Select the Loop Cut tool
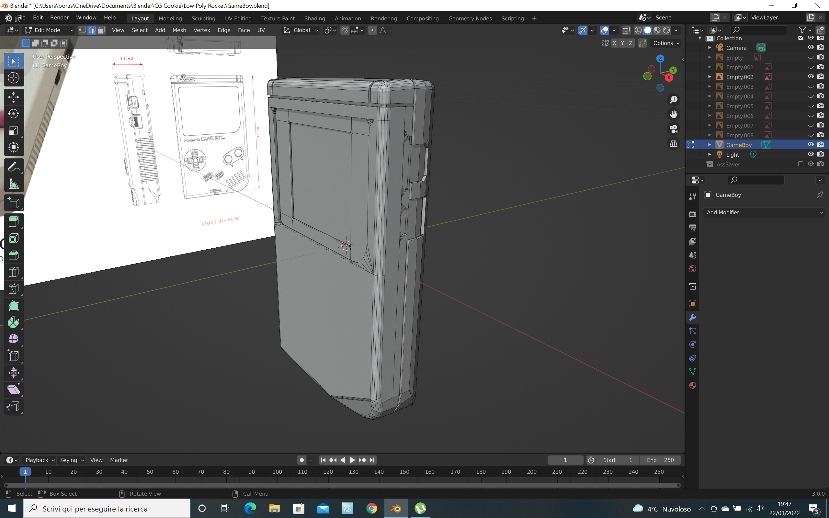The width and height of the screenshot is (829, 518). coord(13,272)
